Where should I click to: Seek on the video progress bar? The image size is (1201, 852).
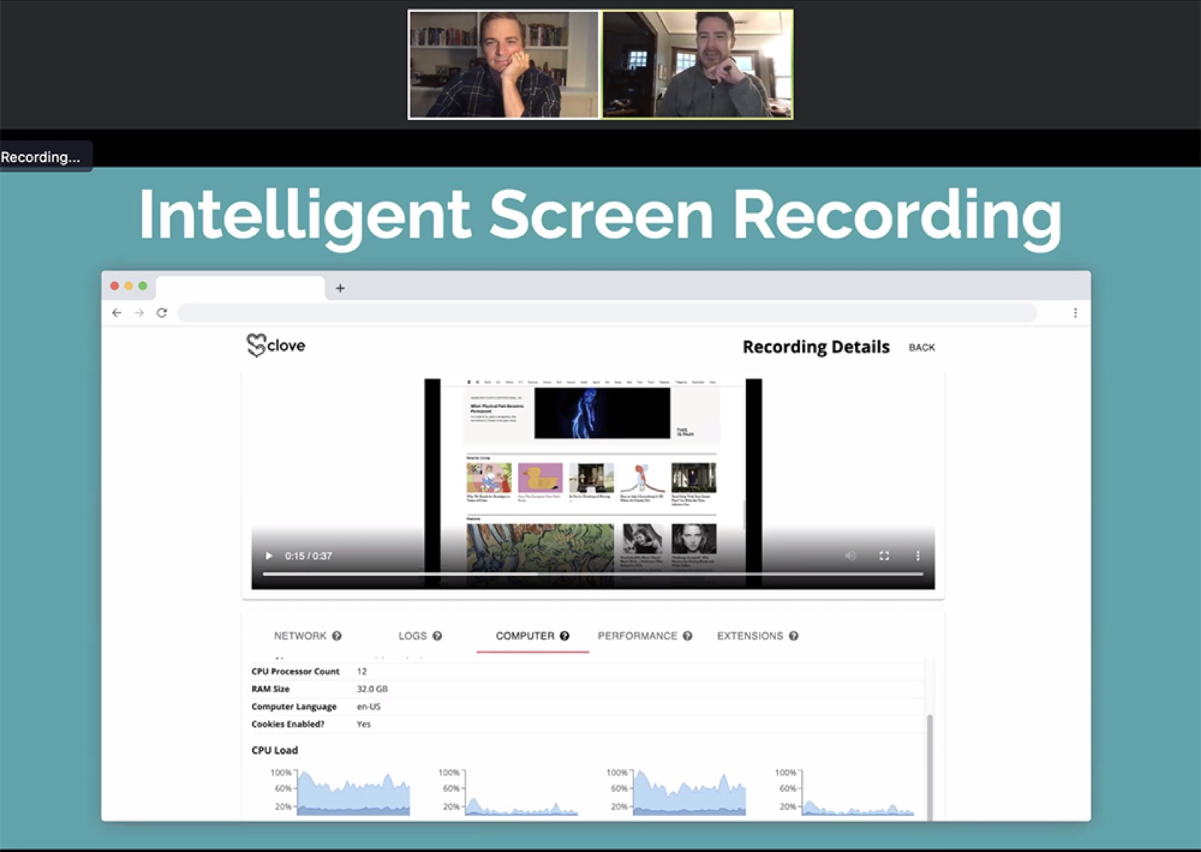[x=593, y=574]
